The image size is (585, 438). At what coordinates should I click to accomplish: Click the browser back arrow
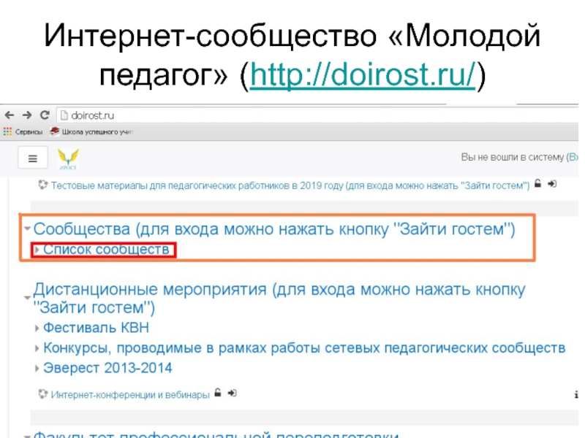tap(9, 115)
